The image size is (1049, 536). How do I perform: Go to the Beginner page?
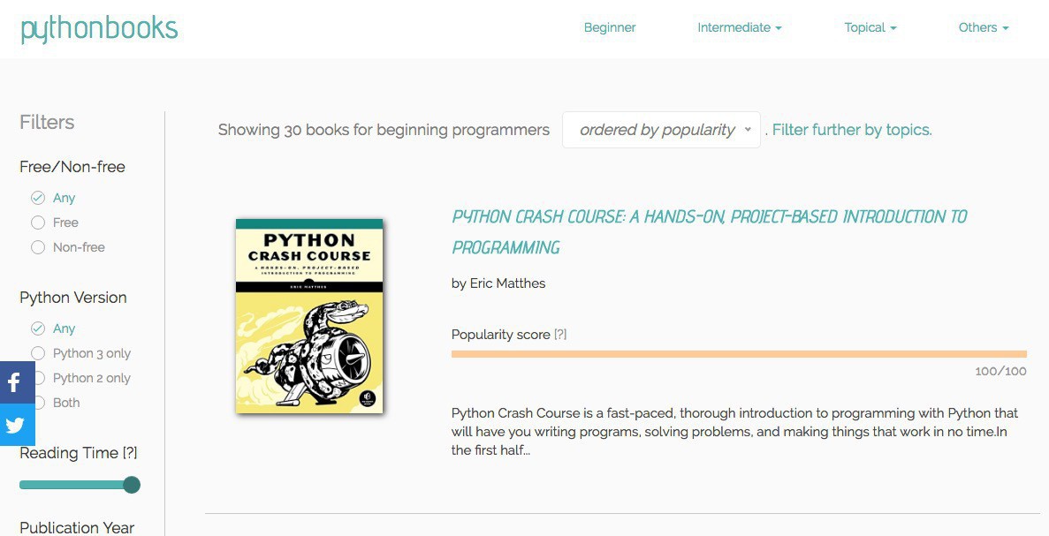point(610,27)
